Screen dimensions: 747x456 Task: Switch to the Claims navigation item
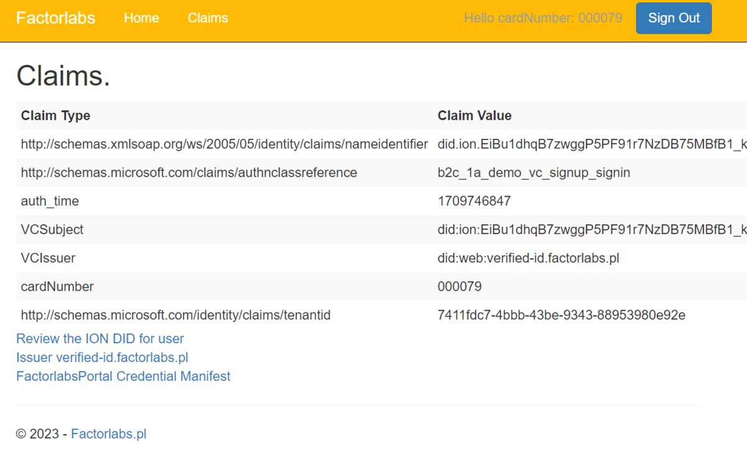pos(207,18)
